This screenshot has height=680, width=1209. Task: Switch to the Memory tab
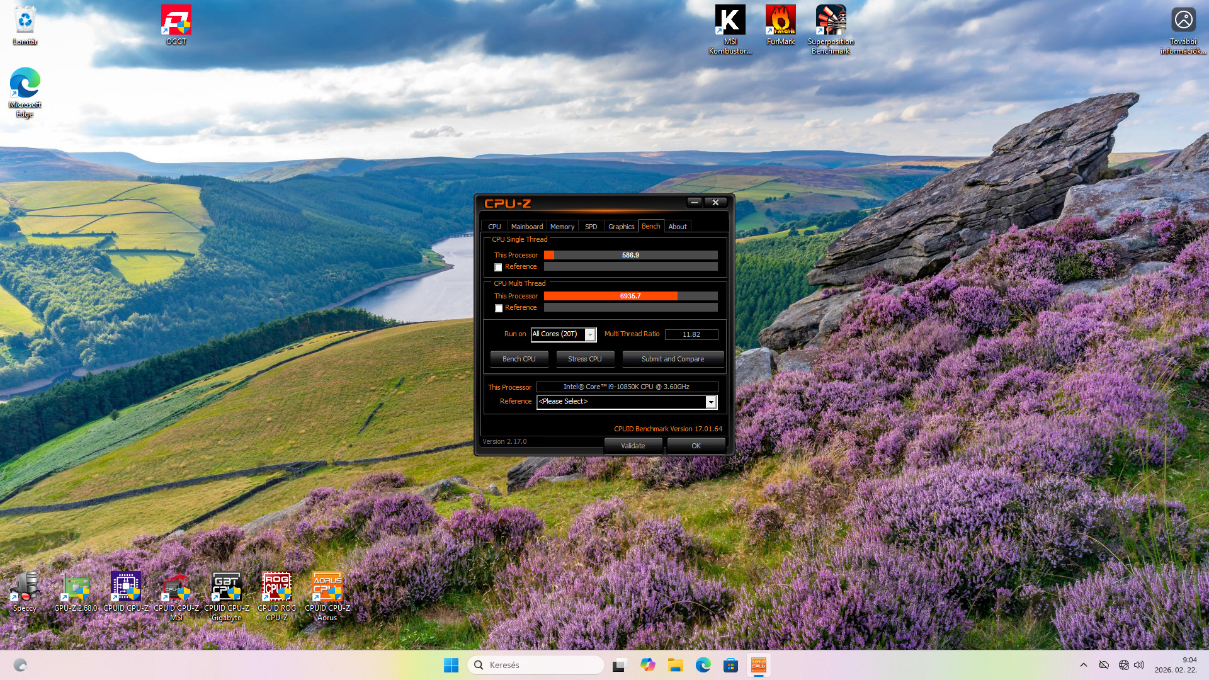point(562,227)
